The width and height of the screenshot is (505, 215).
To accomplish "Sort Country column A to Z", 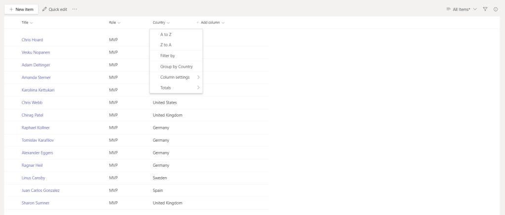I will tap(166, 34).
